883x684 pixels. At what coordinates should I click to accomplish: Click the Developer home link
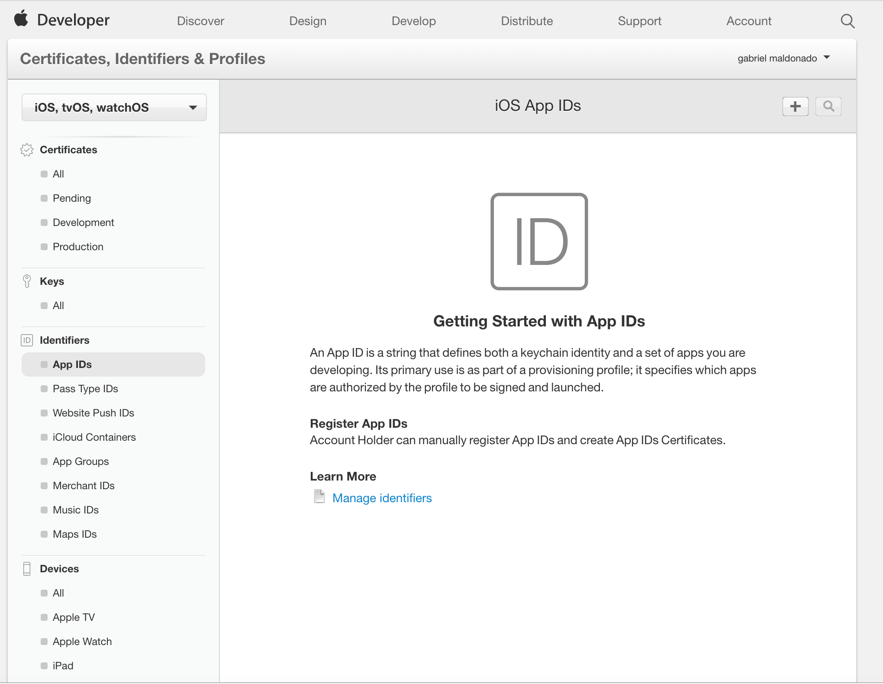73,20
